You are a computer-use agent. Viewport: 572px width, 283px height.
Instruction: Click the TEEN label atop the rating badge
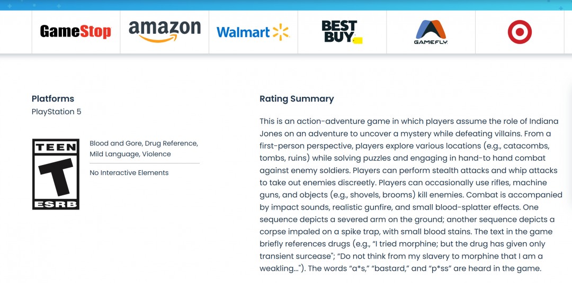56,147
